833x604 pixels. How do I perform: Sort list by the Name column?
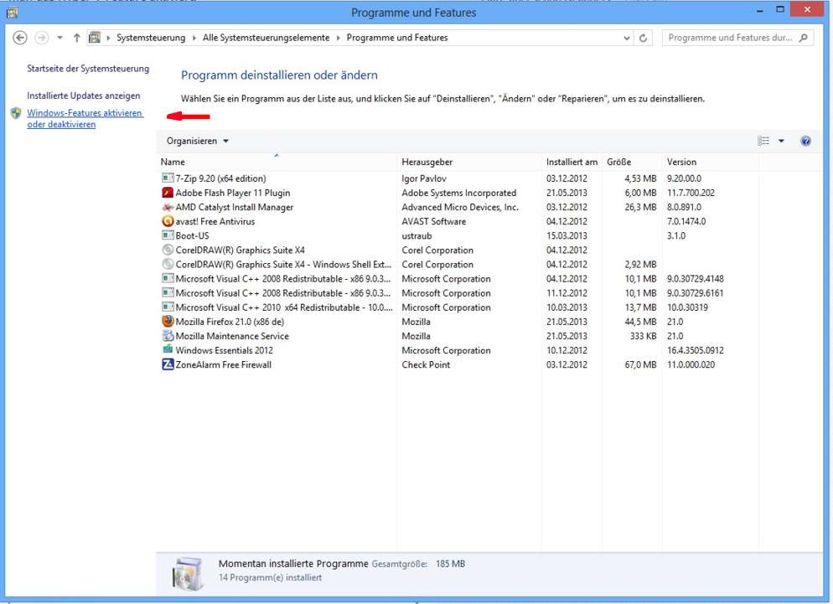click(277, 162)
